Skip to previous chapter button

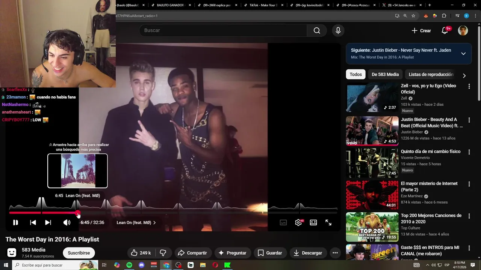point(33,222)
